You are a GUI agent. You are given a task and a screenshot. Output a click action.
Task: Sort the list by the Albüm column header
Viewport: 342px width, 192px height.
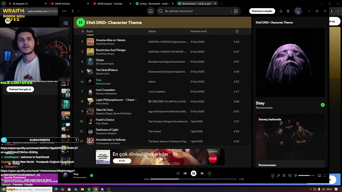point(152,31)
